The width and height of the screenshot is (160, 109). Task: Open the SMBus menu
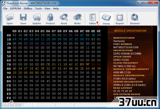(28, 9)
